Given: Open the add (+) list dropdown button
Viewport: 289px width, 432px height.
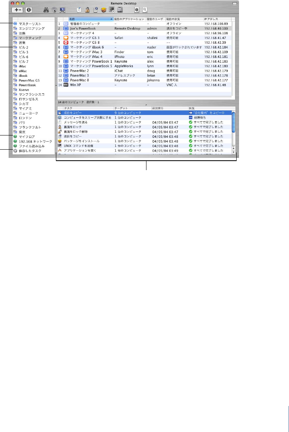Looking at the screenshot, I should [x=17, y=10].
